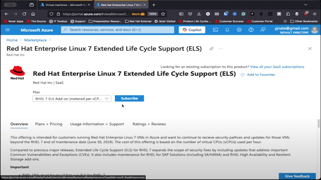The width and height of the screenshot is (321, 180).
Task: Open Azure portal settings gear
Action: (239, 30)
